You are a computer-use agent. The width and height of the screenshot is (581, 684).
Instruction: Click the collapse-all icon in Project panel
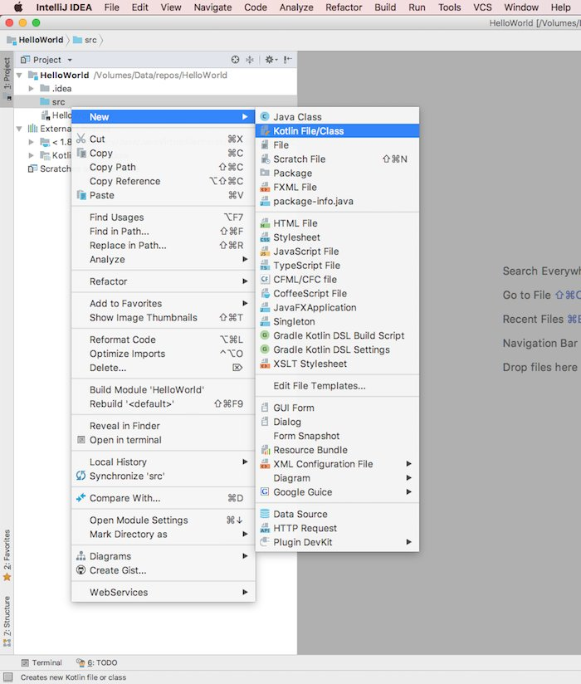pyautogui.click(x=250, y=59)
